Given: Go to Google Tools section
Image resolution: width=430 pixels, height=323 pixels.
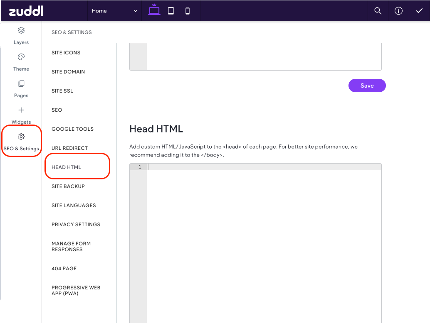Looking at the screenshot, I should point(72,129).
